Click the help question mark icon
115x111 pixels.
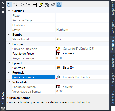click(x=41, y=5)
